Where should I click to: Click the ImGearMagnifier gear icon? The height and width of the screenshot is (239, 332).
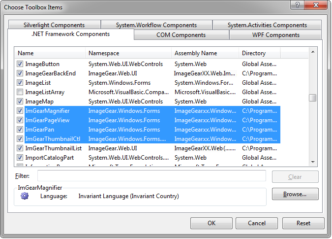coord(25,196)
